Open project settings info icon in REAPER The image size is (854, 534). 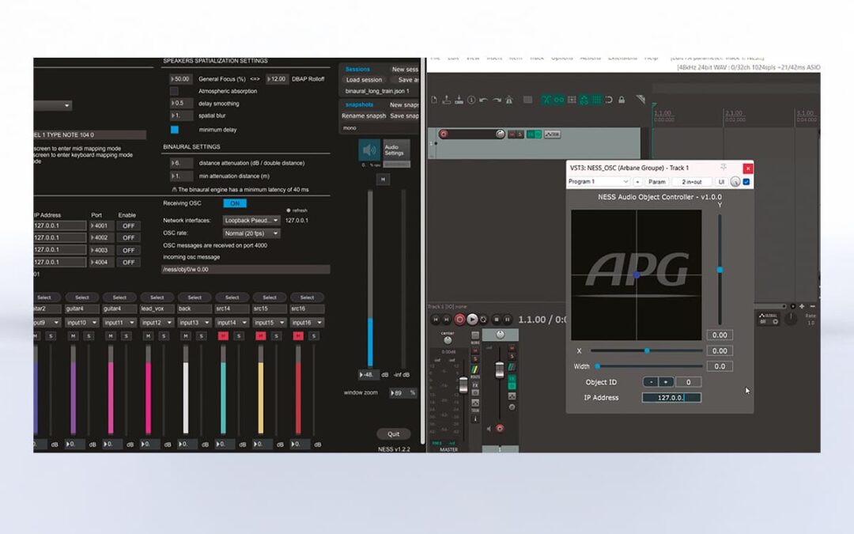pos(471,100)
